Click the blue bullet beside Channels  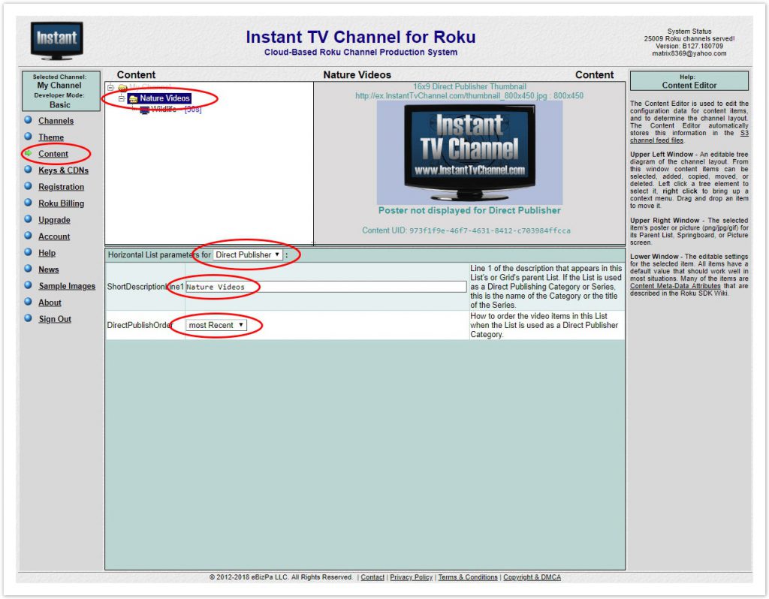click(x=28, y=120)
